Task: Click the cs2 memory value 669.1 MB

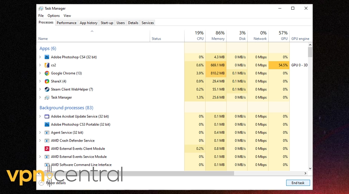Action: click(x=216, y=65)
